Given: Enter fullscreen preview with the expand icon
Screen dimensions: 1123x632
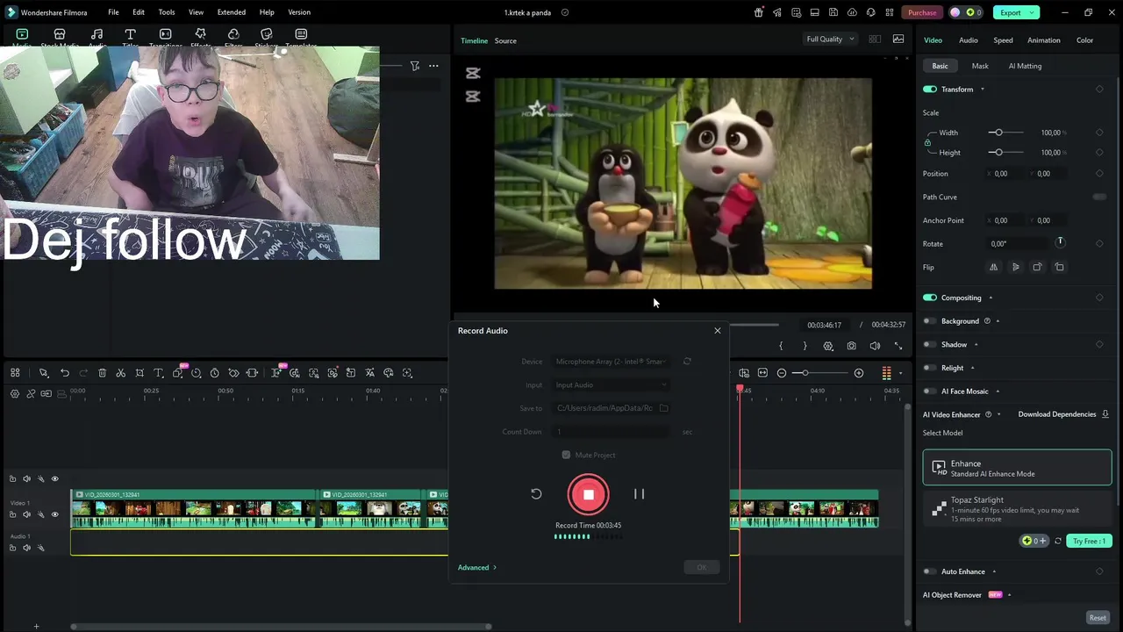Looking at the screenshot, I should [898, 346].
